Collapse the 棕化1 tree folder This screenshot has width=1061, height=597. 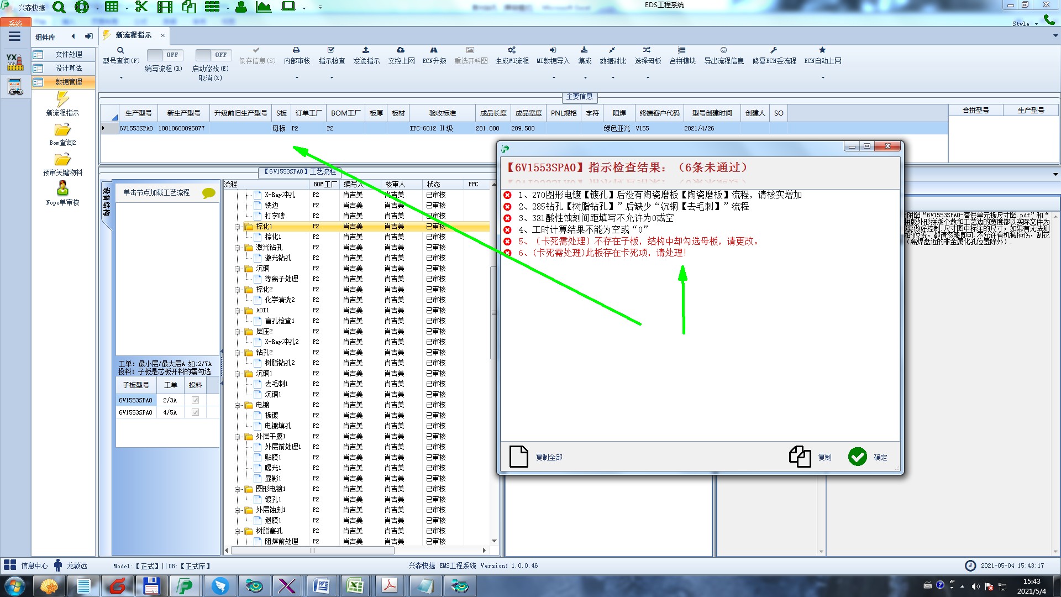[238, 227]
